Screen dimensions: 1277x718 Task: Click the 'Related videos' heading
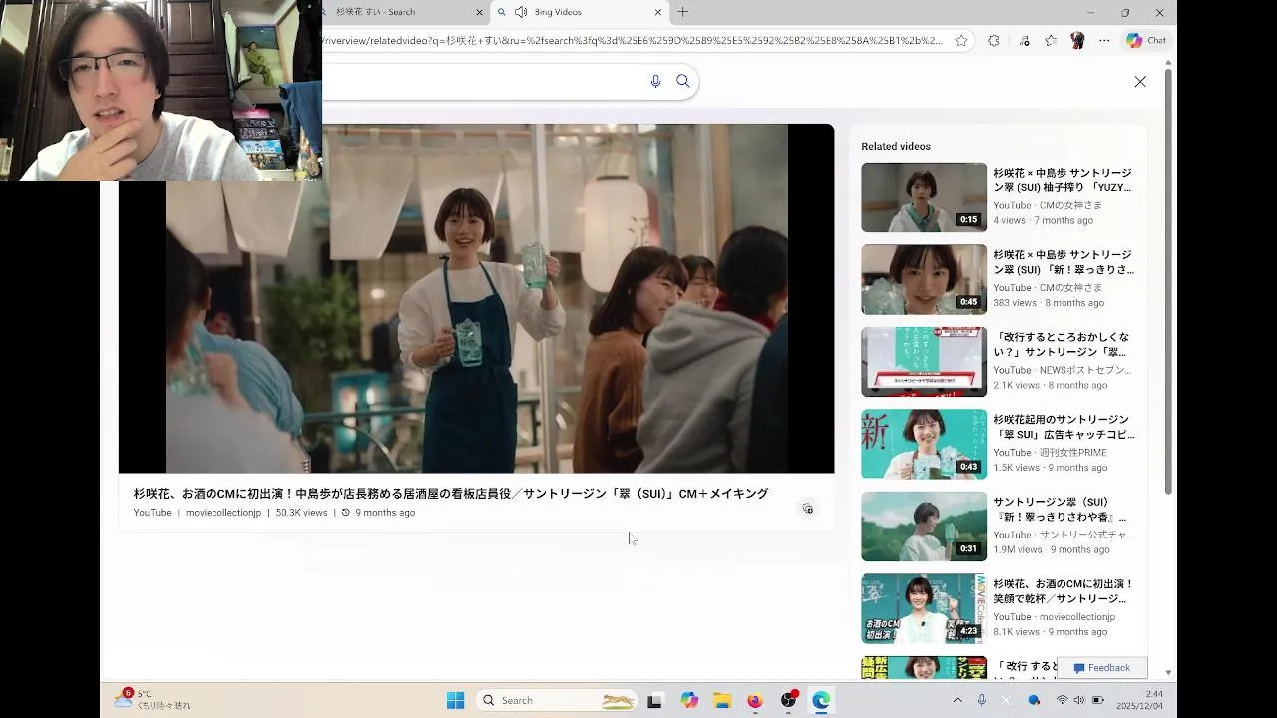[896, 146]
